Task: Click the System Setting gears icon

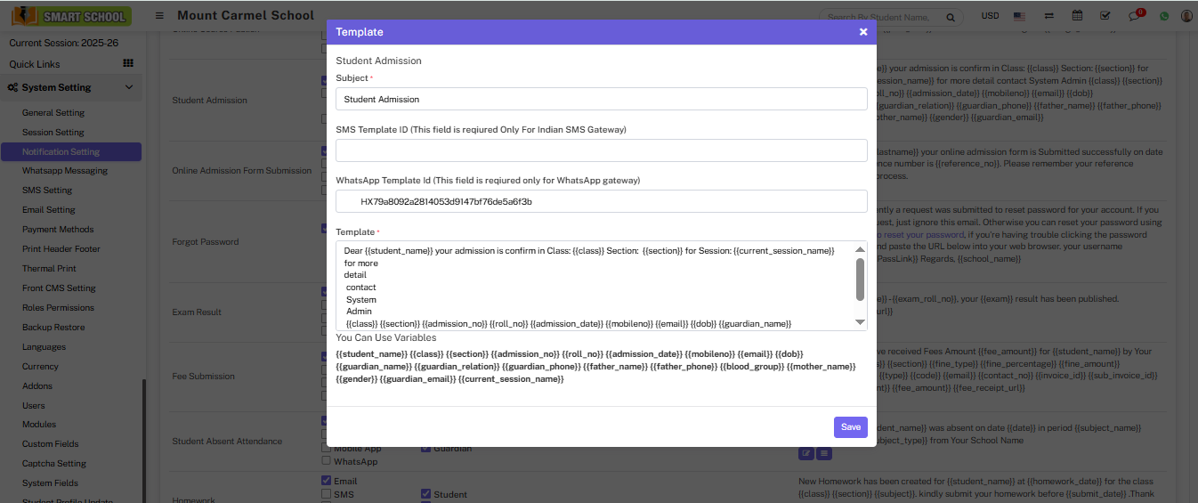Action: click(x=14, y=87)
